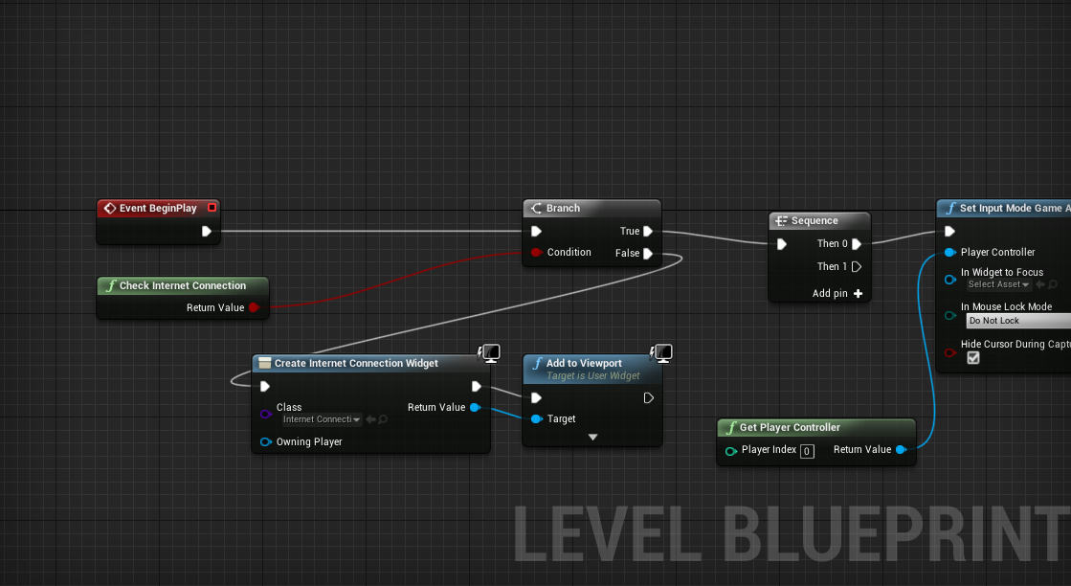Screen dimensions: 1071x586
Task: Click the Player Index pin
Action: point(731,451)
